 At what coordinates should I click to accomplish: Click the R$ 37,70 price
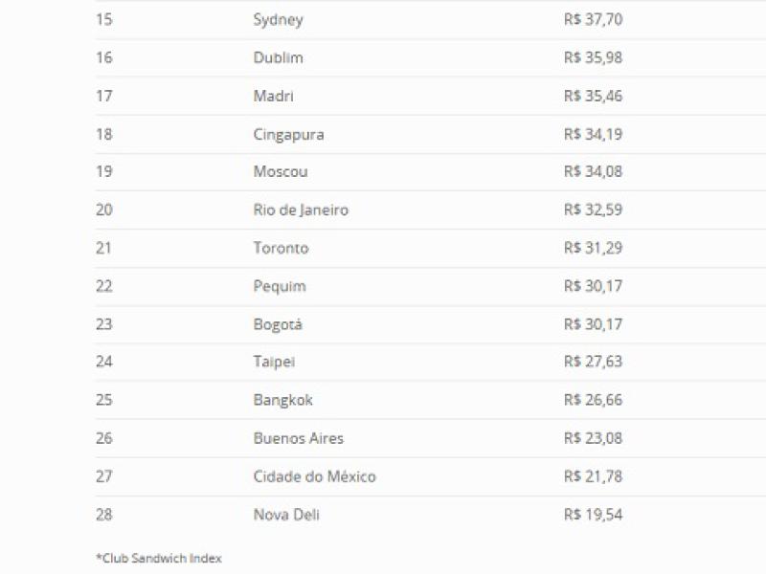point(593,20)
